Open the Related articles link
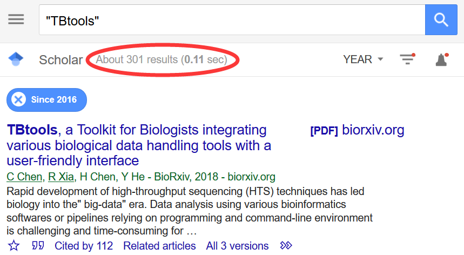 pos(159,246)
